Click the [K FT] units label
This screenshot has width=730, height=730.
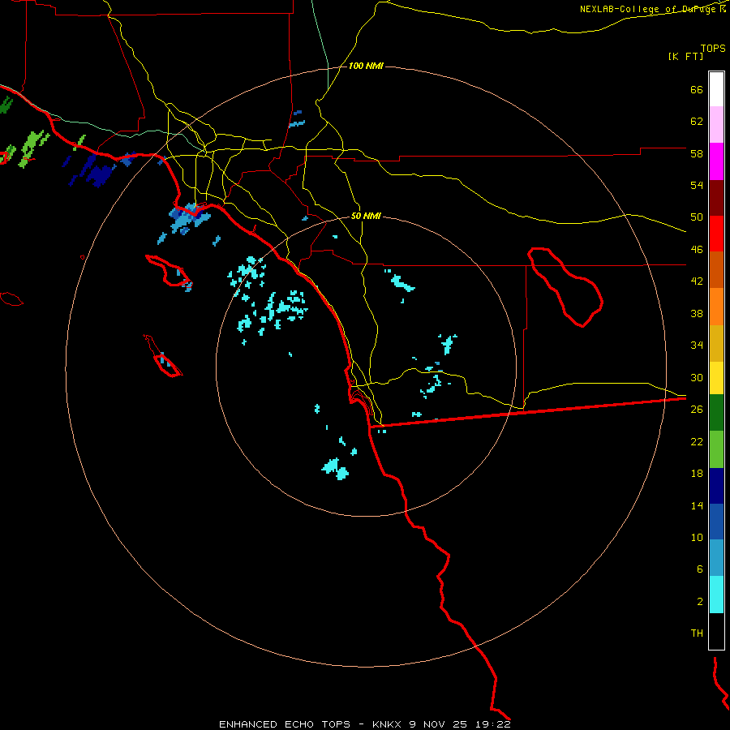(686, 56)
